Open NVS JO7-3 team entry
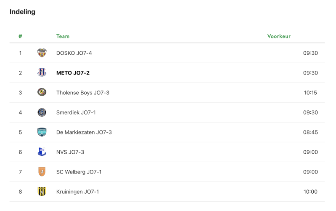Viewport: 336px width, 211px height. click(70, 152)
